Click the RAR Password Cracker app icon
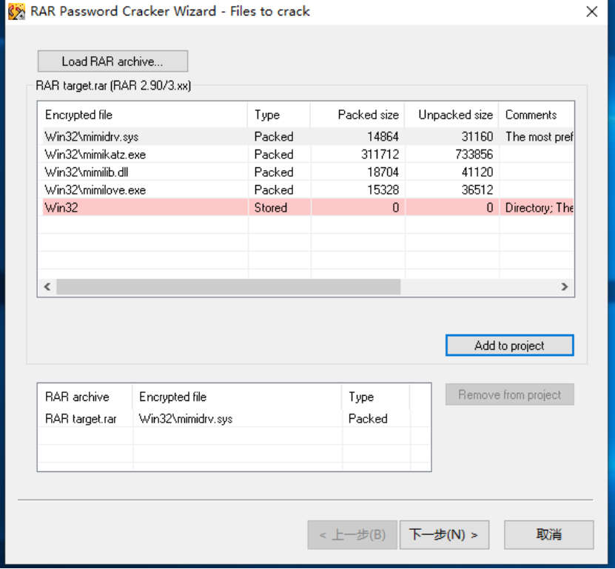Viewport: 615px width, 569px height. [x=16, y=11]
